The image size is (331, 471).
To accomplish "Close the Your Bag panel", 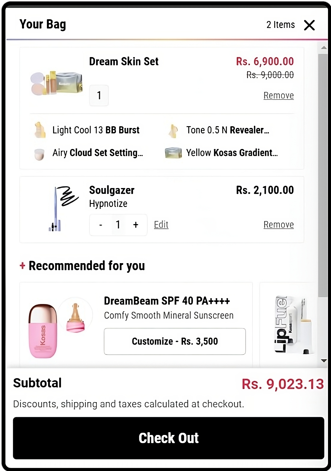I will [309, 25].
